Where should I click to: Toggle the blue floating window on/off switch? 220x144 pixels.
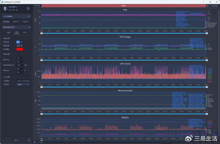18,42
